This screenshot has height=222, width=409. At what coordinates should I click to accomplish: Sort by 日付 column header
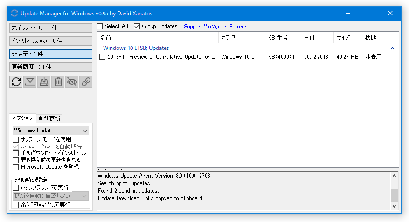pos(317,38)
